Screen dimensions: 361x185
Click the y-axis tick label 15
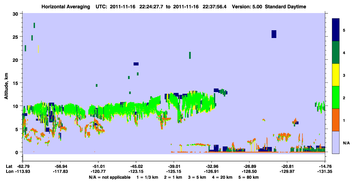[x=16, y=83]
